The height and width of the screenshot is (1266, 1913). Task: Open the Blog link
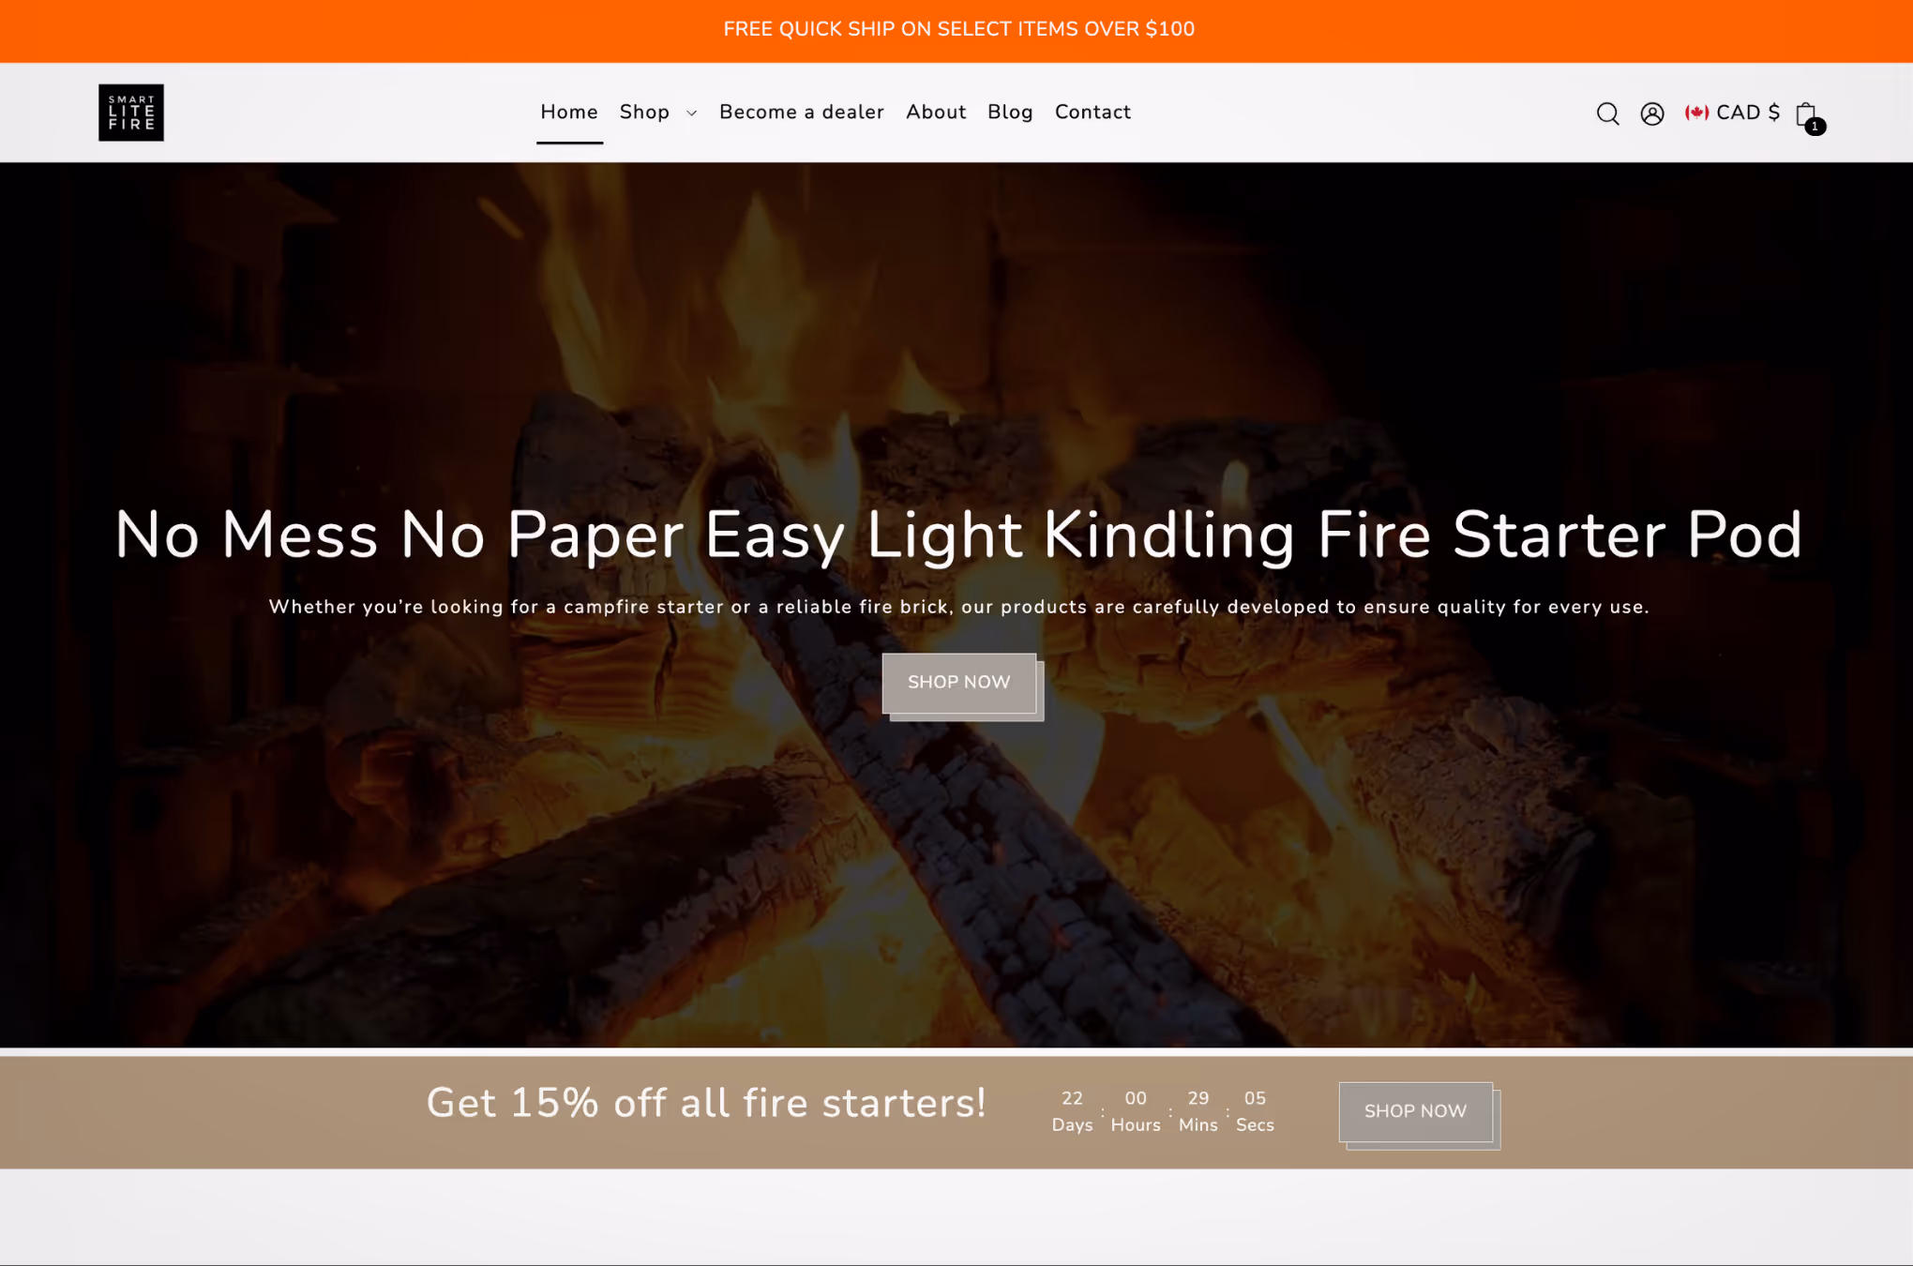1009,112
